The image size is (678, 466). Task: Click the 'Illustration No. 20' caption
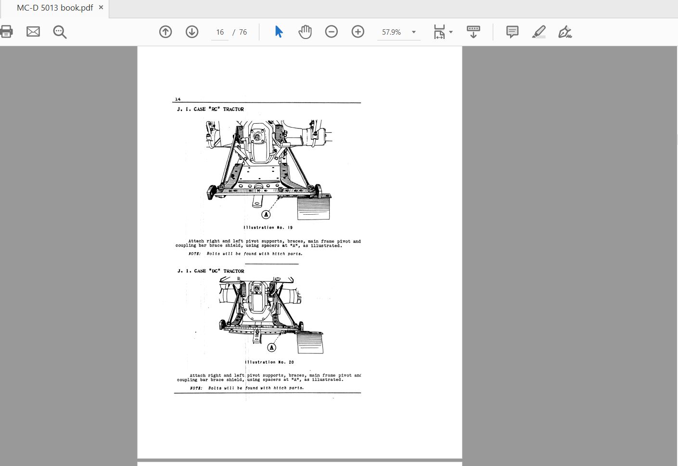(x=269, y=362)
